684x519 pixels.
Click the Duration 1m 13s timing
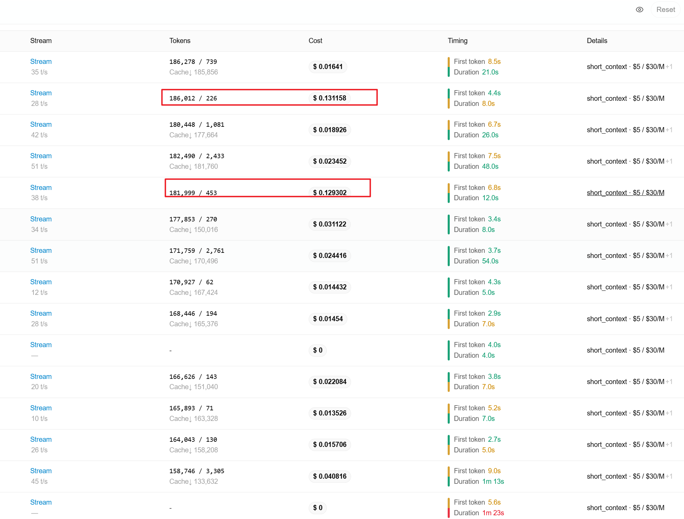tap(479, 481)
